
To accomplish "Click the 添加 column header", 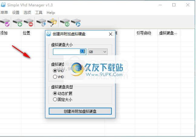I will pyautogui.click(x=11, y=33).
